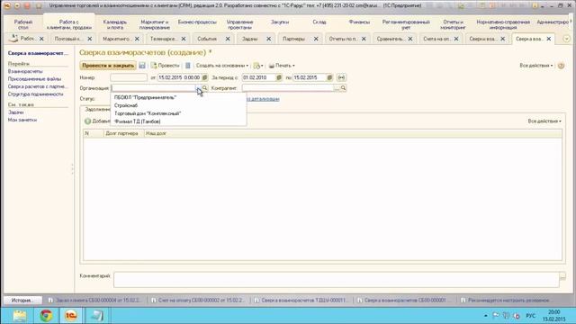Viewport: 576px width, 324px height.
Task: Click the ellipsis select button in Контрагент field
Action: coord(337,88)
